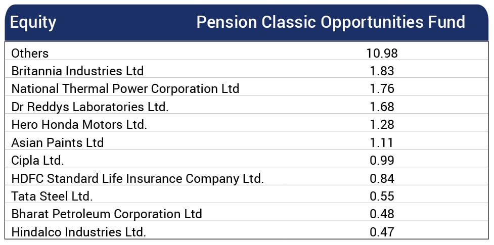Click the 10.98 value for Others
Screen dimensions: 494x245
click(382, 53)
